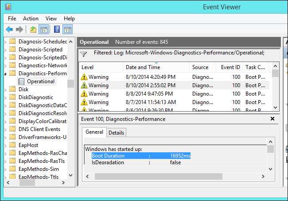288x201 pixels.
Task: Toggle Show/Hide Action Pane toolbar button
Action: click(67, 29)
